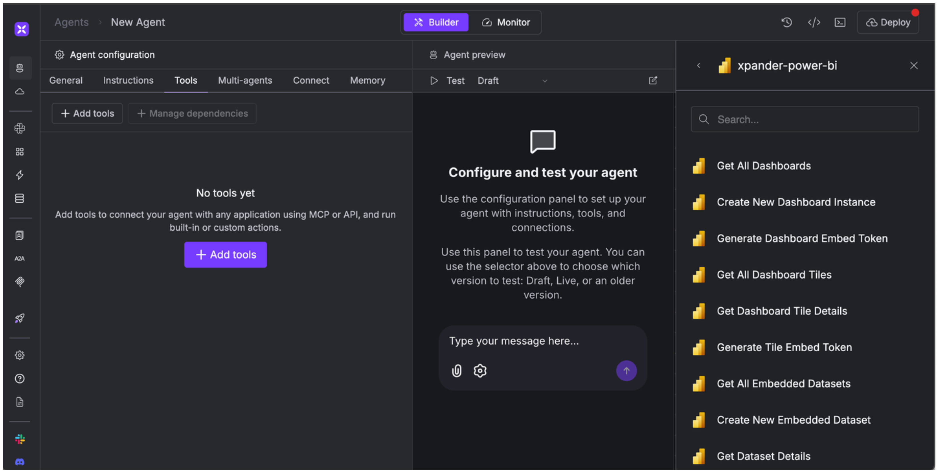Screen dimensions: 938x473
Task: Click the tool Search field
Action: (x=805, y=119)
